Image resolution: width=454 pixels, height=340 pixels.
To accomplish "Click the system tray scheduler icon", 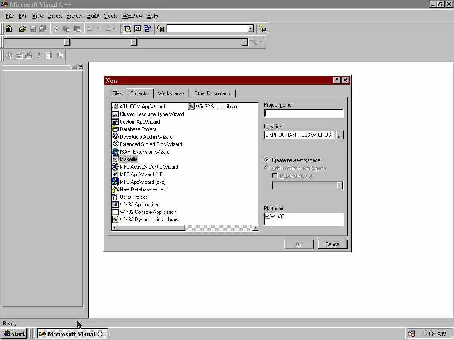I will coord(411,334).
